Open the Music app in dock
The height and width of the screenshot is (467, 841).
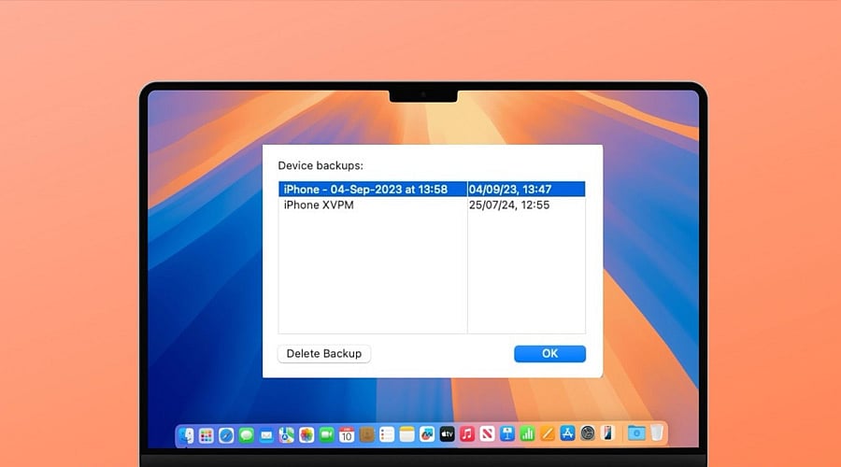pyautogui.click(x=467, y=435)
